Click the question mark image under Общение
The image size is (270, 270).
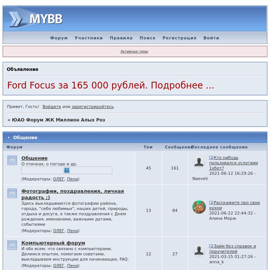67,170
